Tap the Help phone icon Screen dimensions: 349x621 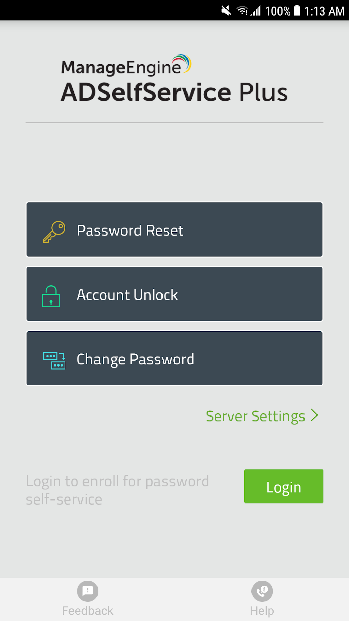[262, 591]
